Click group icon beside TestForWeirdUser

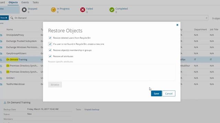(1, 84)
